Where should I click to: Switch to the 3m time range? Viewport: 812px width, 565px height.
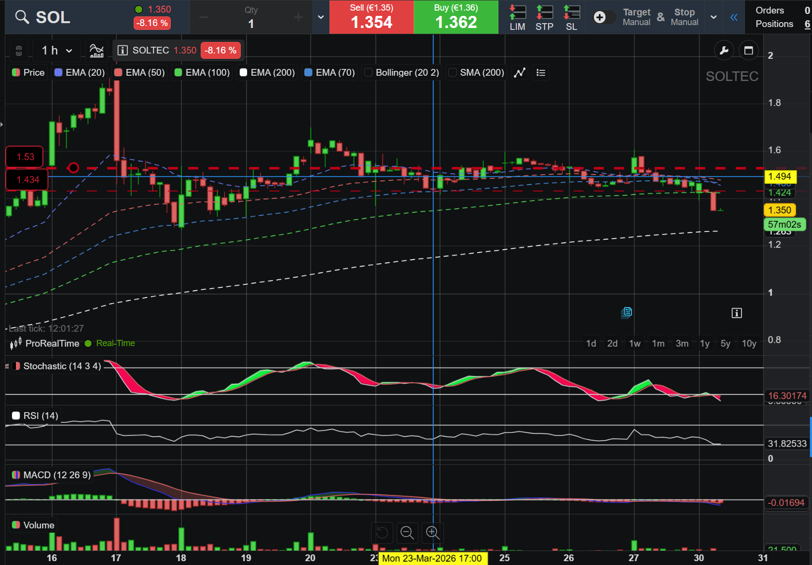click(x=682, y=343)
